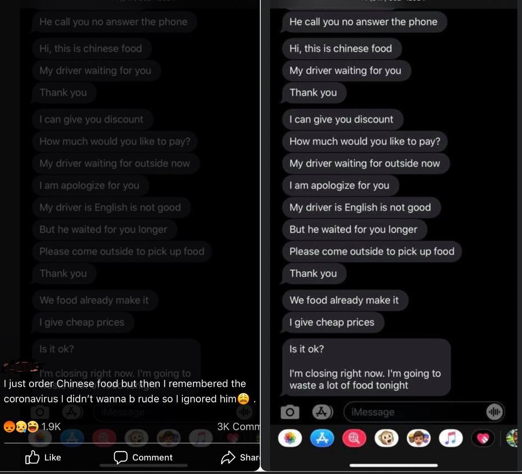Image resolution: width=522 pixels, height=474 pixels.
Task: Open the monkey Animoji app in the right app drawer
Action: pyautogui.click(x=386, y=438)
